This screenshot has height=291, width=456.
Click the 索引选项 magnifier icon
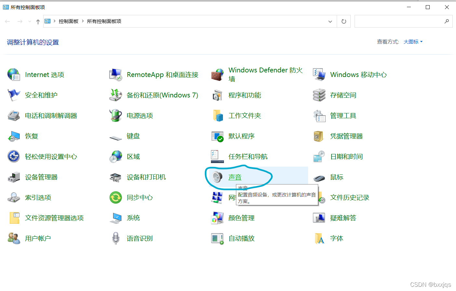[x=14, y=197]
